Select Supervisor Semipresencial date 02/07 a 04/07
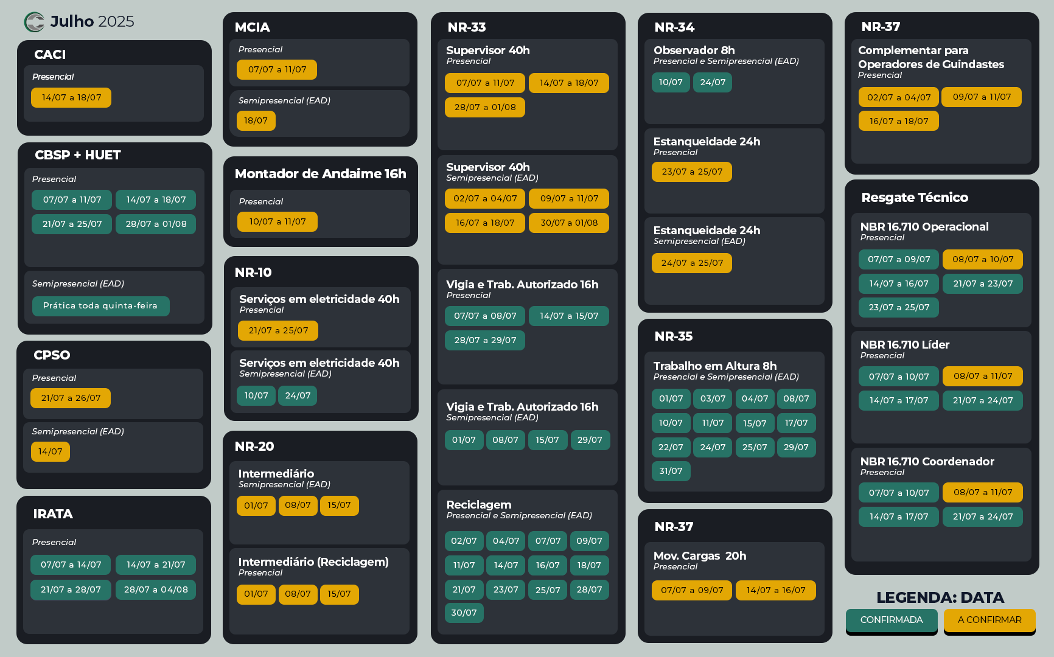 pos(485,198)
